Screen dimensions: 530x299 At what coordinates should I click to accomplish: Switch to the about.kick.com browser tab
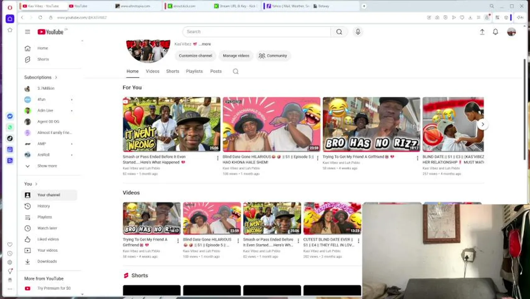187,6
